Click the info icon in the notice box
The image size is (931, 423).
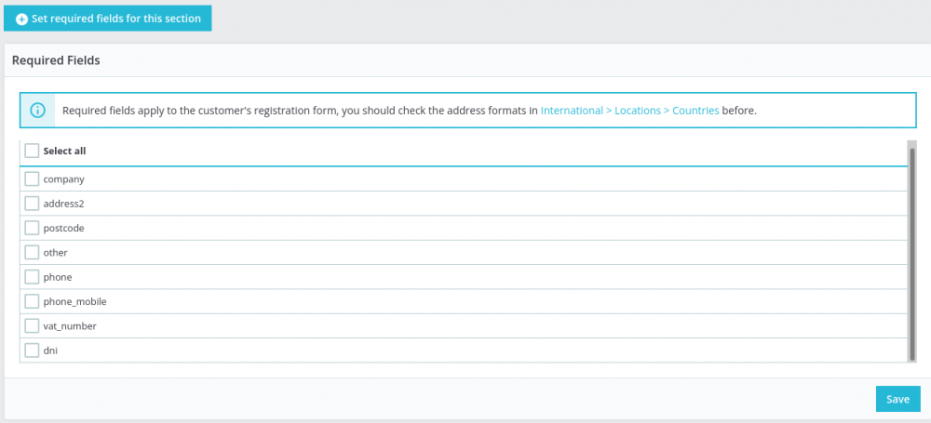[x=38, y=110]
